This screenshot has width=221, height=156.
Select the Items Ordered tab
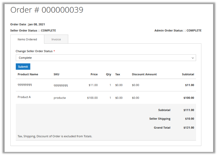[27, 39]
